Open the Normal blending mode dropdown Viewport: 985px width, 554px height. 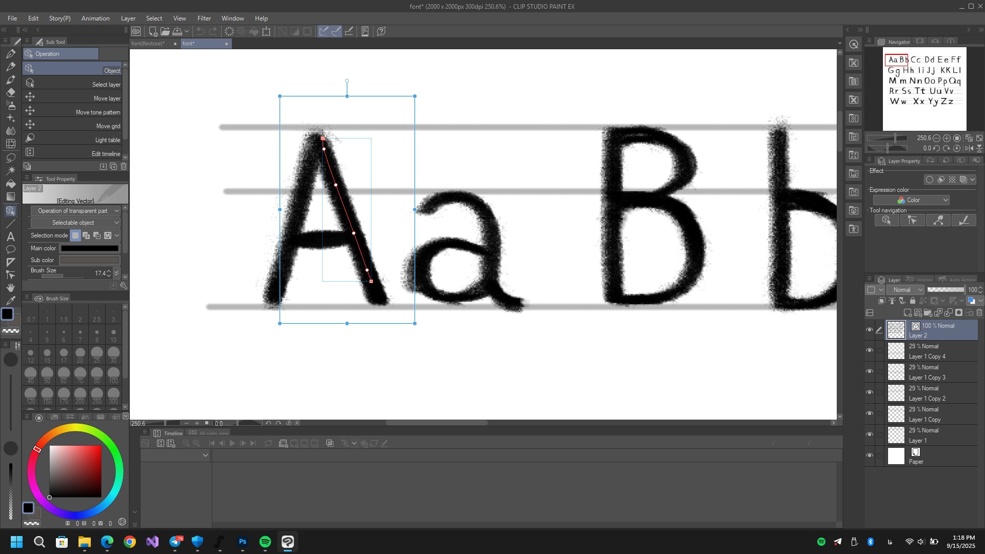click(905, 290)
